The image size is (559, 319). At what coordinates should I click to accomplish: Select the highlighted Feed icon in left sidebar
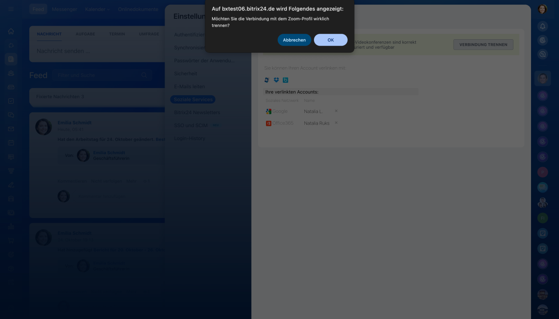11,59
